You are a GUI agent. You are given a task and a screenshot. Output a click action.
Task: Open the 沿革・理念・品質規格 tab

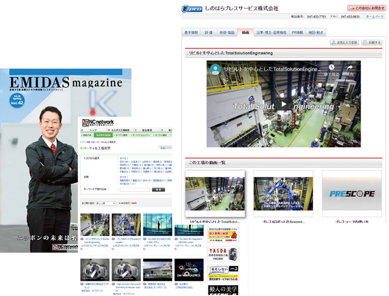pyautogui.click(x=271, y=32)
